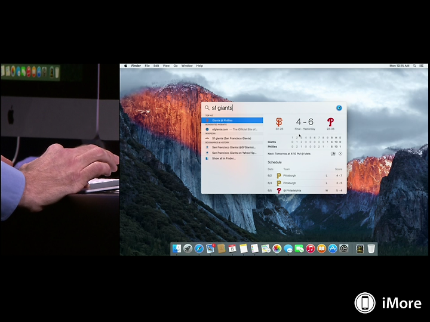Open Contacts book icon in Dock
The image size is (430, 322).
coord(222,249)
